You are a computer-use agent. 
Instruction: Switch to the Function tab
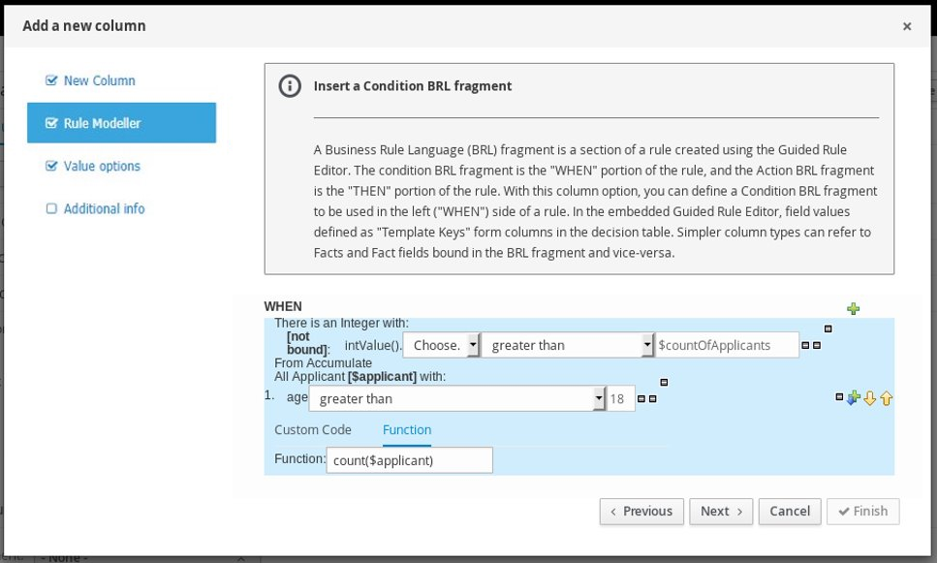(407, 429)
